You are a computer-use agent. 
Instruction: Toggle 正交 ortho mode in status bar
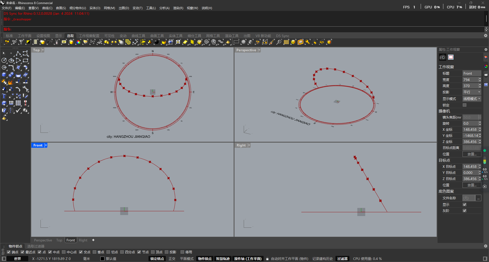(x=172, y=259)
